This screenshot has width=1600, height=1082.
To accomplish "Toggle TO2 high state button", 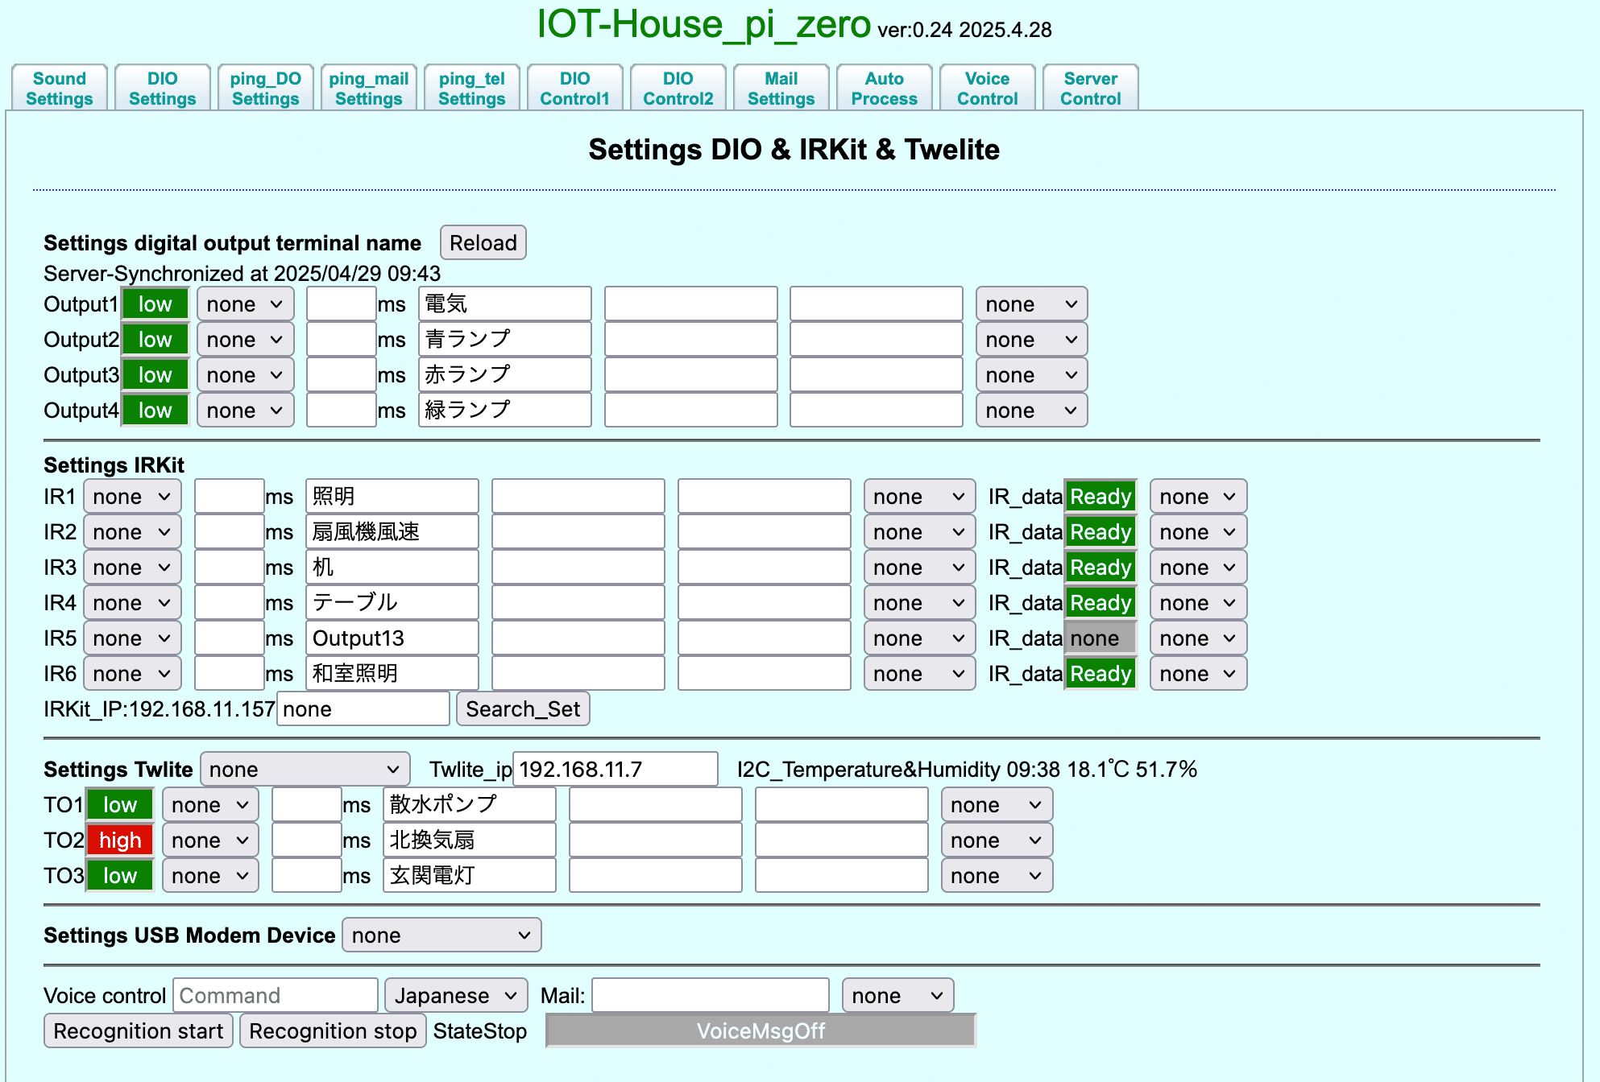I will point(119,840).
